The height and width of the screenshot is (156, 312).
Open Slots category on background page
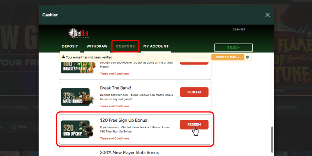click(19, 126)
